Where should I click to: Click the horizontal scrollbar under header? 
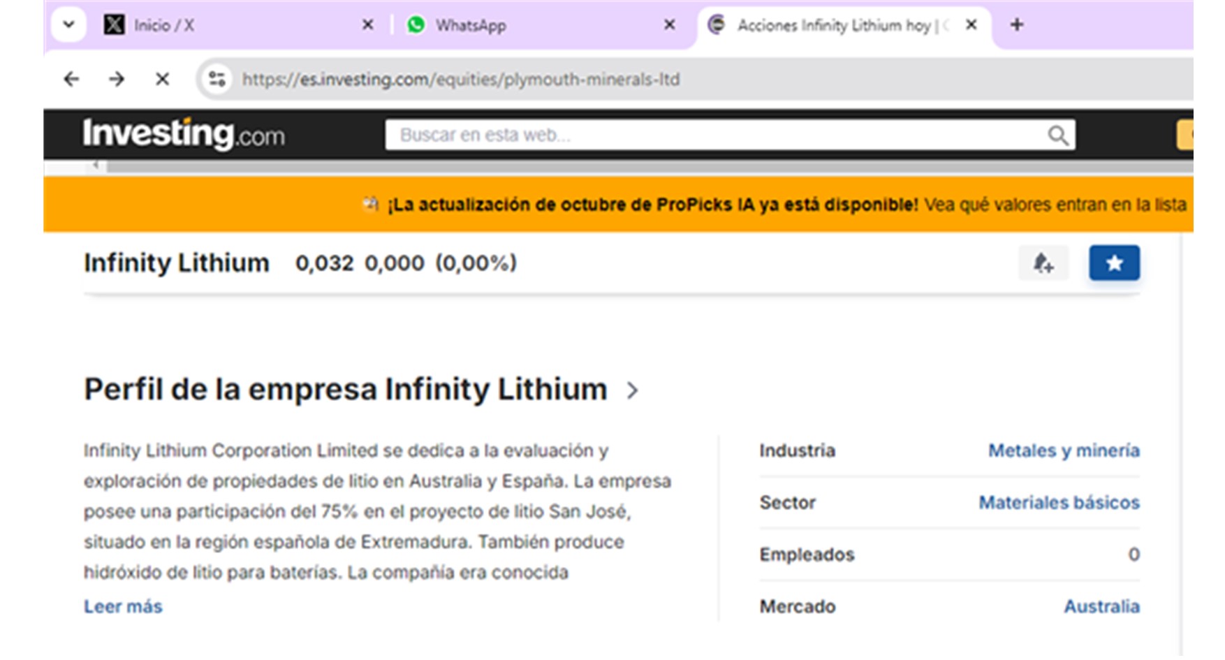pos(629,167)
